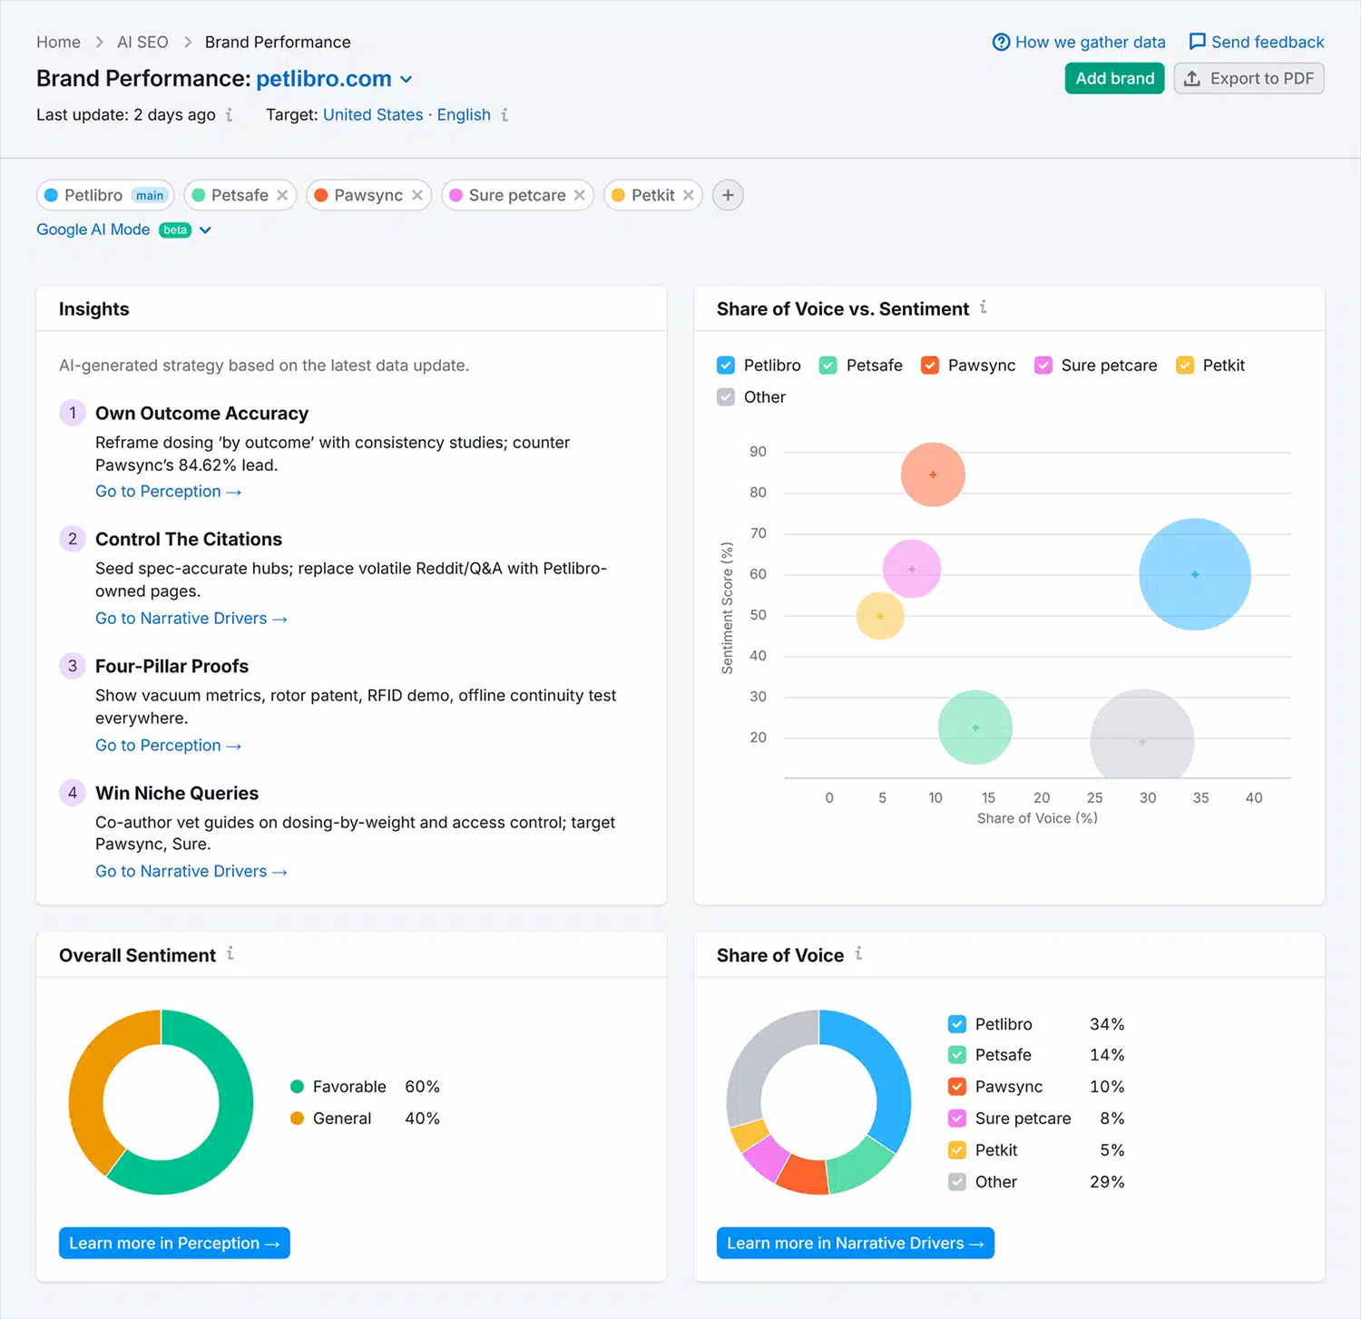Open Go to Perception under Four-Pillar Proofs
Viewport: 1361px width, 1319px height.
pos(168,746)
